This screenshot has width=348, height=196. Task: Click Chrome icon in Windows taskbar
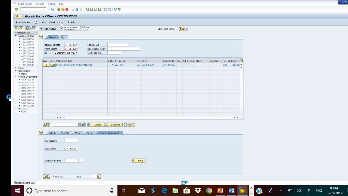tap(209, 191)
